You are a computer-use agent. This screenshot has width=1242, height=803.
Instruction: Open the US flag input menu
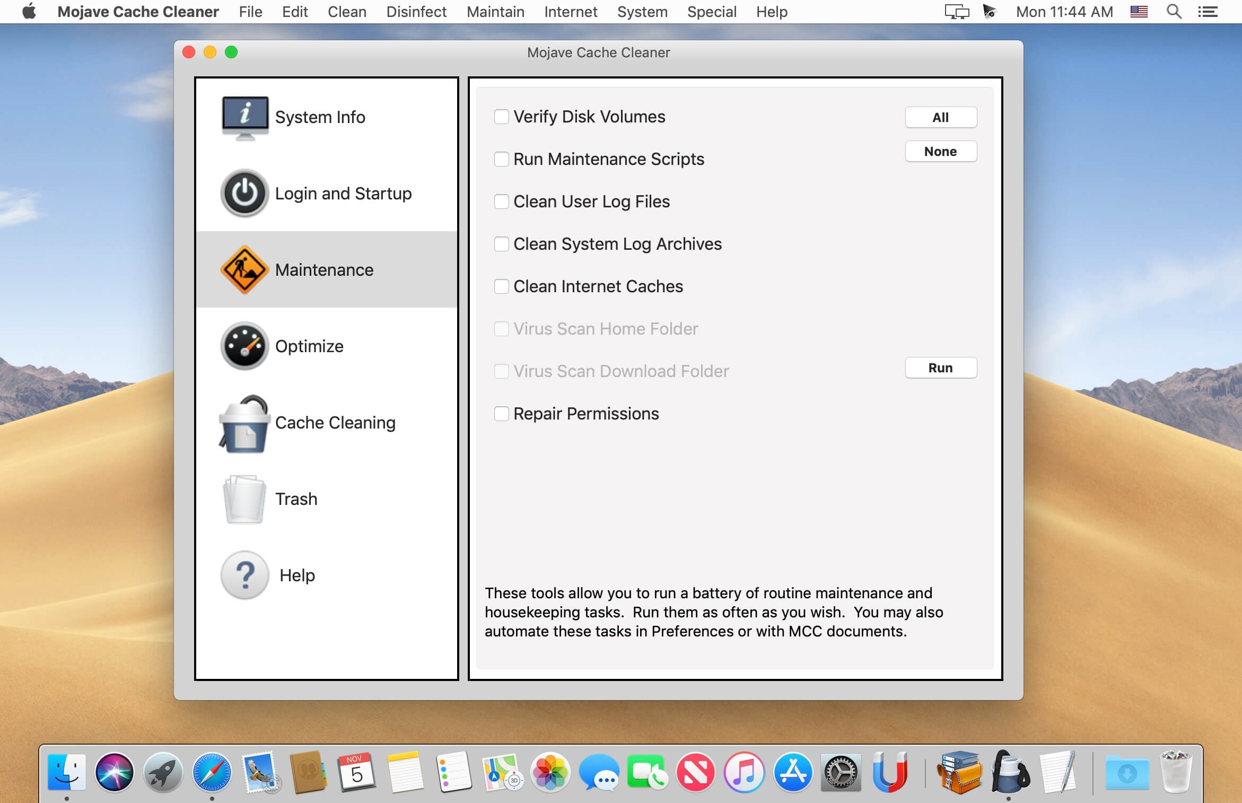point(1139,12)
